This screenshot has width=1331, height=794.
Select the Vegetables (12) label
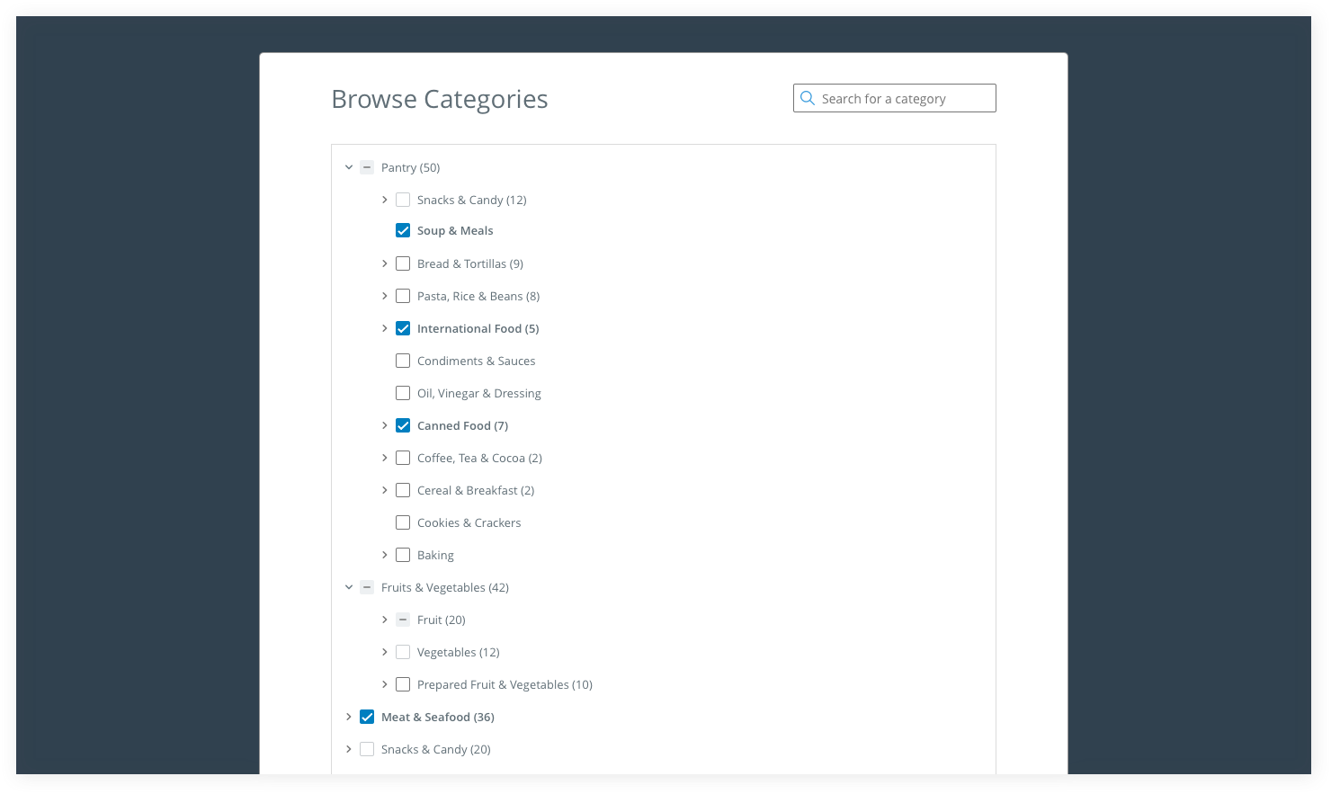tap(459, 652)
